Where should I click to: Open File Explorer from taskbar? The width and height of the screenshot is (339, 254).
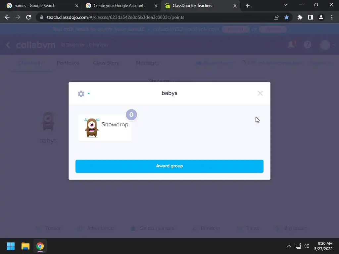click(25, 246)
